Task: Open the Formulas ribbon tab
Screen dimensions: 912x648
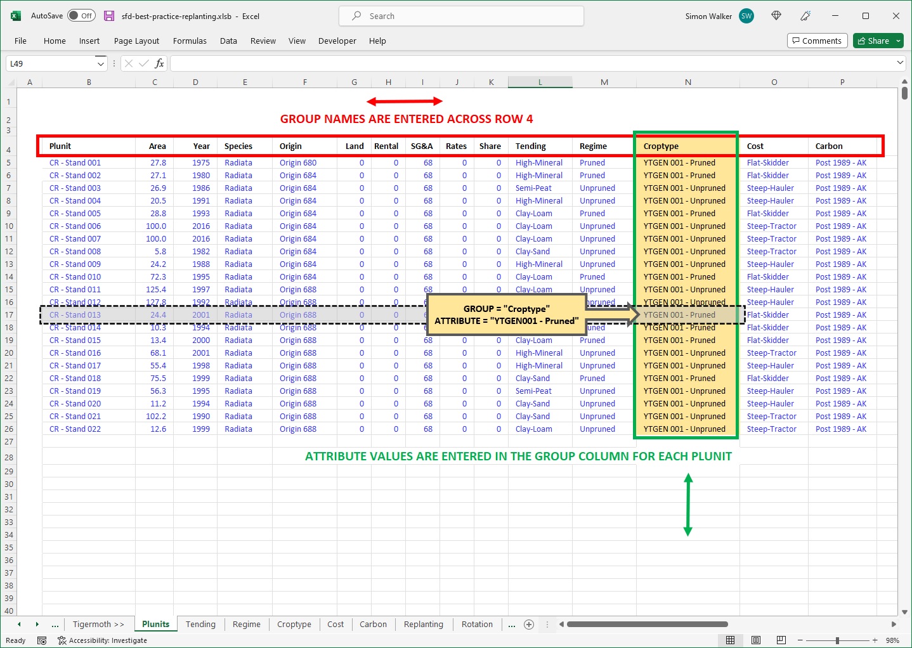Action: tap(190, 41)
